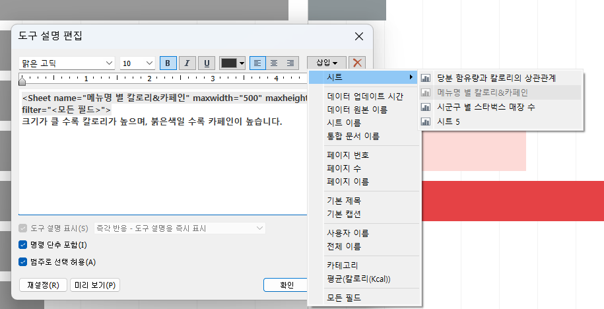Insert 페이지 번호 field
The width and height of the screenshot is (604, 309).
pos(348,155)
